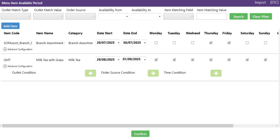Uncheck Thursday for the SOFAssort_Branch item
Image resolution: width=280 pixels, height=138 pixels.
[x=211, y=43]
